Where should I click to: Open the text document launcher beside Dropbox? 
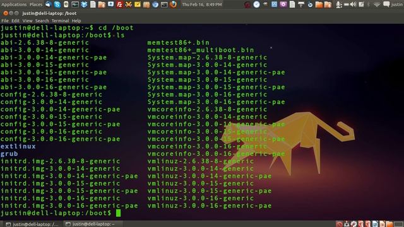[93, 4]
